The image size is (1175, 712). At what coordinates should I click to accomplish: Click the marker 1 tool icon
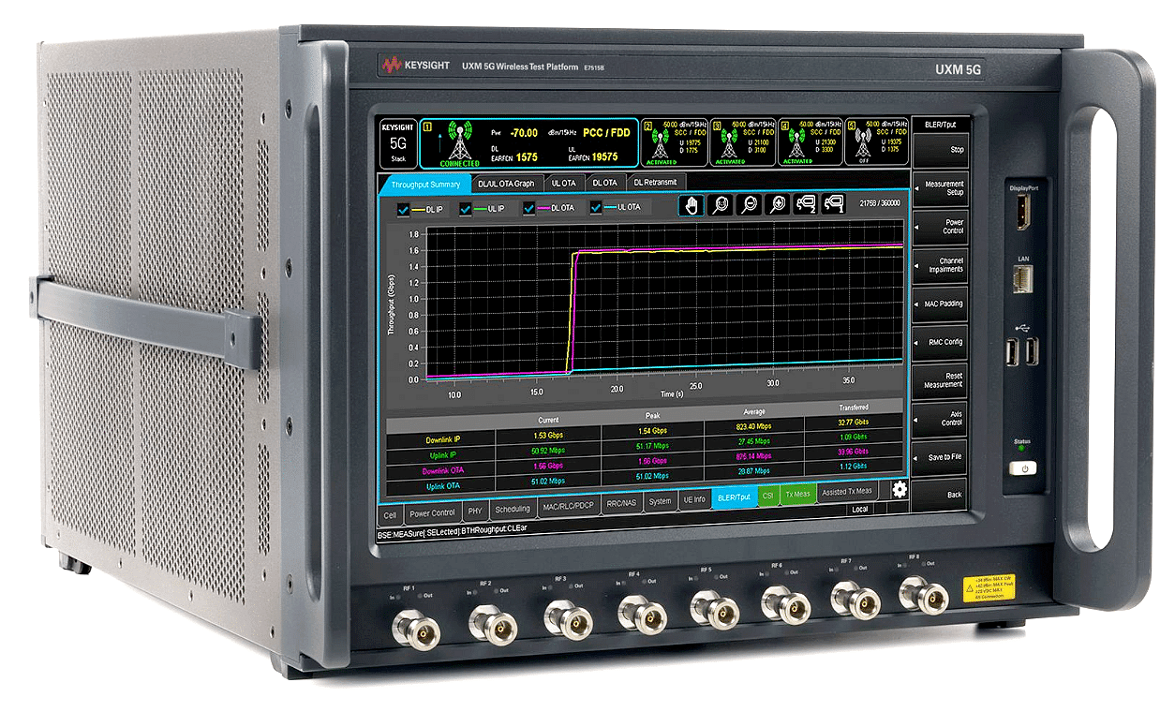833,204
